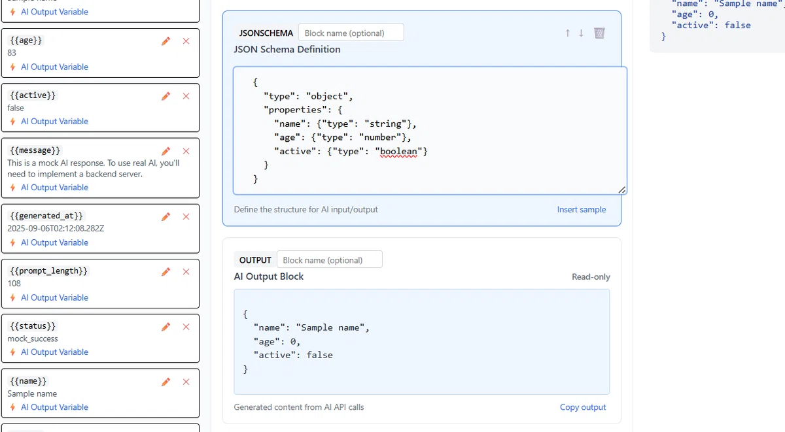
Task: Move the JSONSCHEMA block up
Action: coord(568,33)
